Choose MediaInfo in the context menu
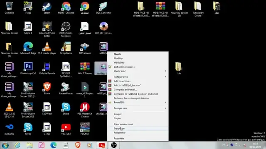This screenshot has width=266, height=149. click(x=119, y=62)
